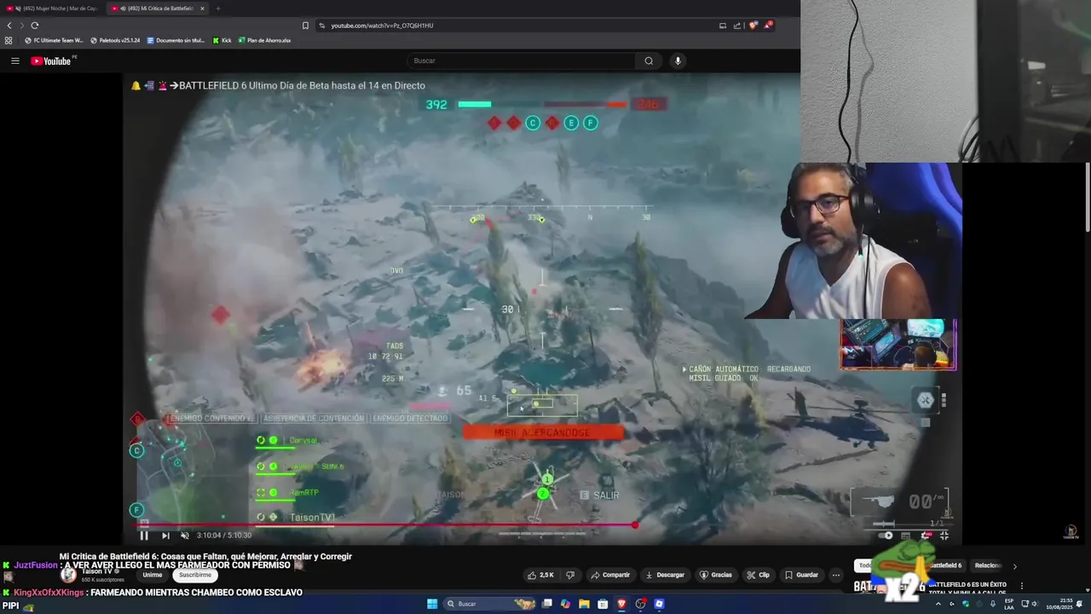Open the share icon in the address bar
1091x614 pixels.
(x=736, y=26)
